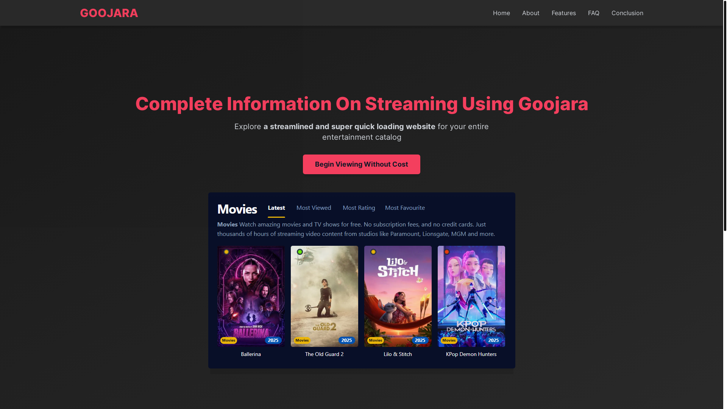Open the FAQ nav link
Viewport: 727px width, 409px height.
[x=593, y=13]
